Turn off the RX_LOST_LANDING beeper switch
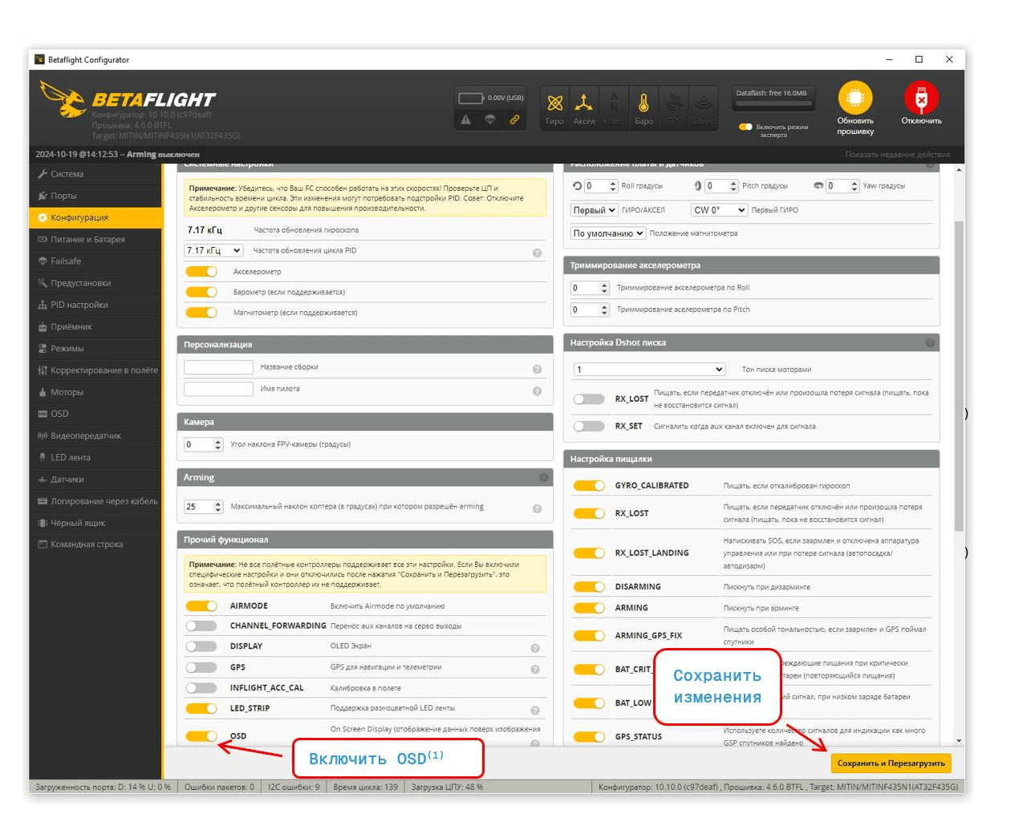This screenshot has width=1023, height=818. (x=589, y=553)
